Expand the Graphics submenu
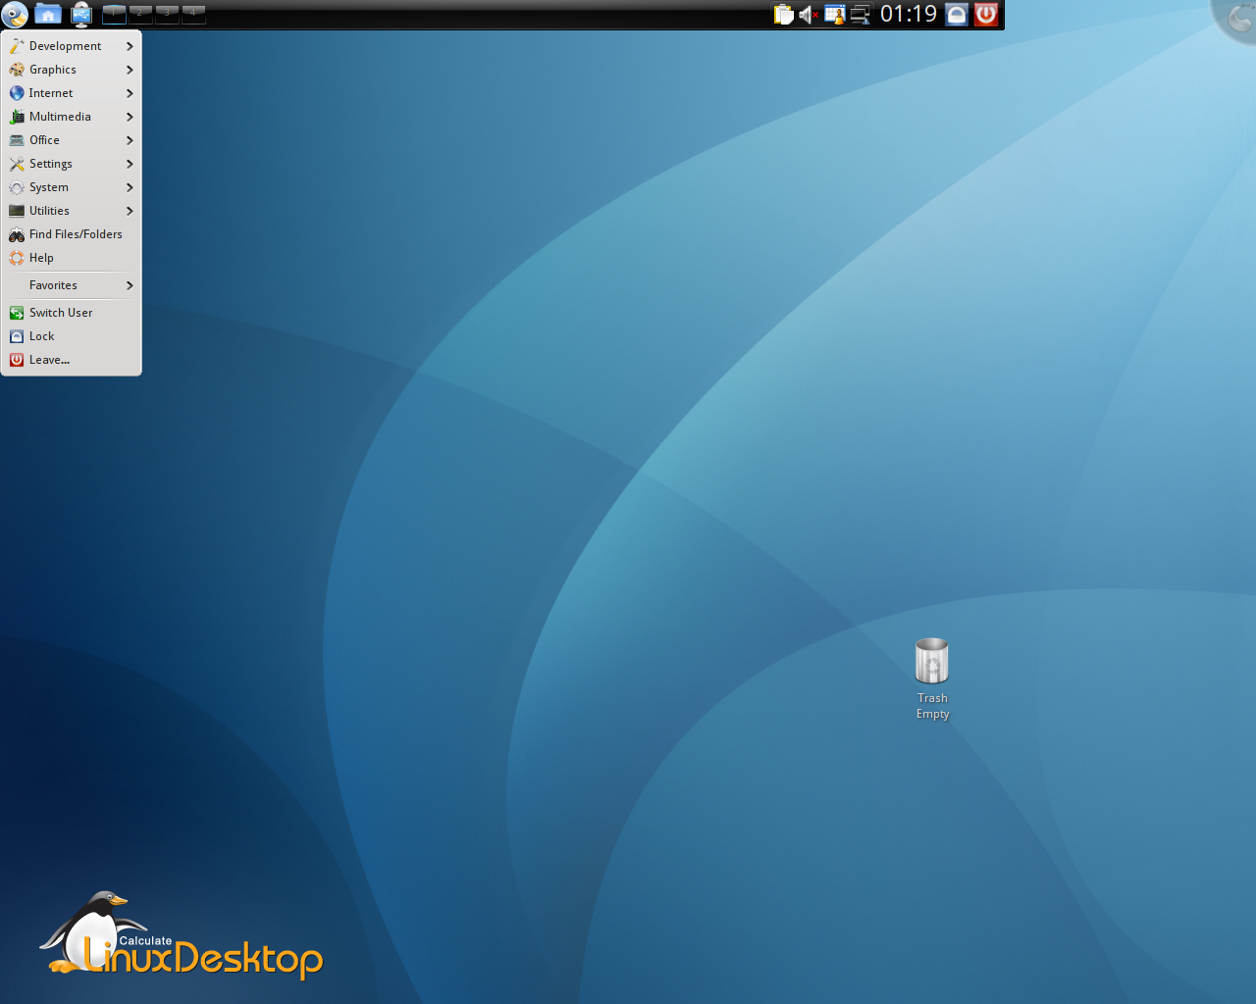The width and height of the screenshot is (1256, 1004). click(72, 70)
